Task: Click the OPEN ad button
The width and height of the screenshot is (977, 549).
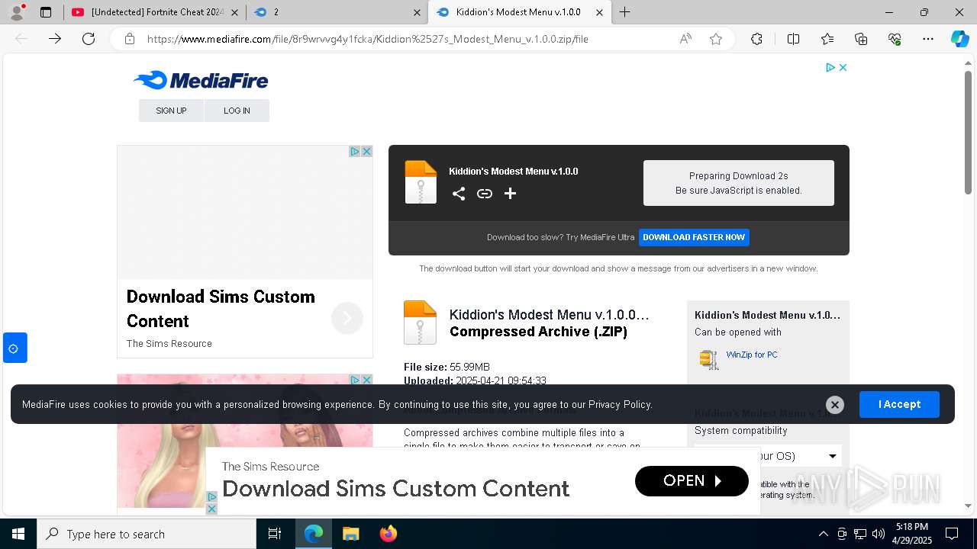Action: click(x=692, y=481)
